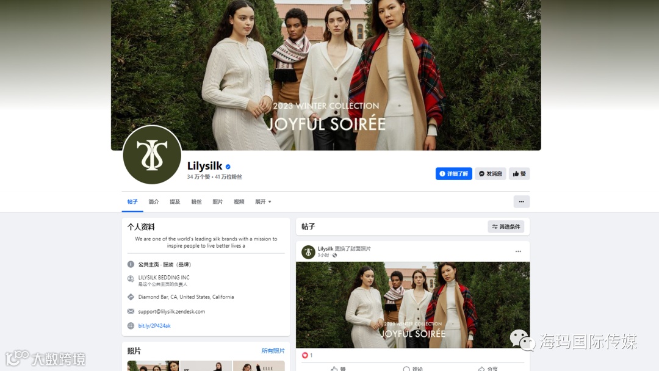Click the Lilysilk avatar in post header
659x371 pixels.
[308, 252]
